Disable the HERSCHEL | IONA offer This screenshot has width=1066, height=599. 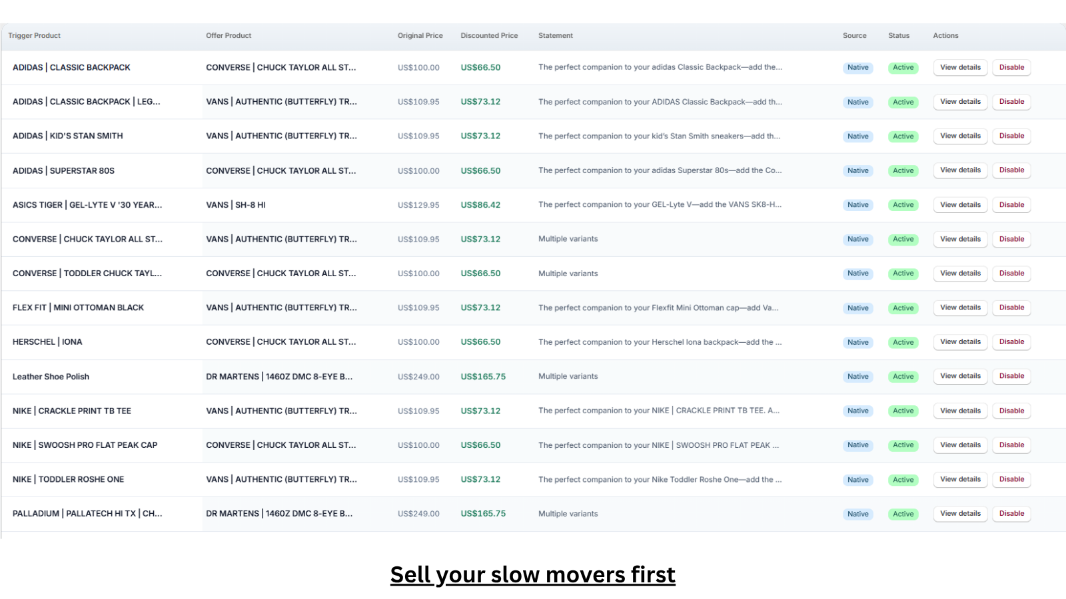click(1011, 342)
